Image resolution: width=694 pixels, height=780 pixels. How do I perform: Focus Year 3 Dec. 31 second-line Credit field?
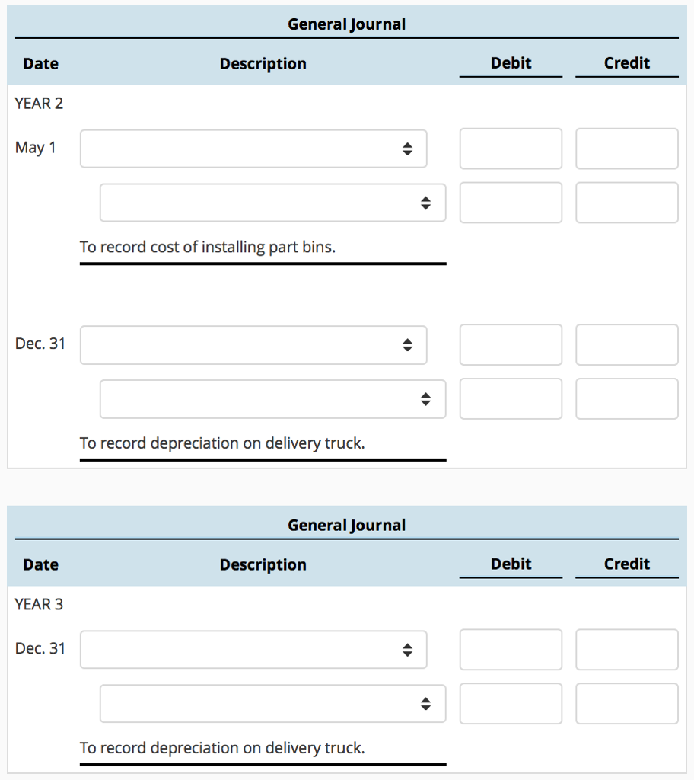pyautogui.click(x=626, y=704)
